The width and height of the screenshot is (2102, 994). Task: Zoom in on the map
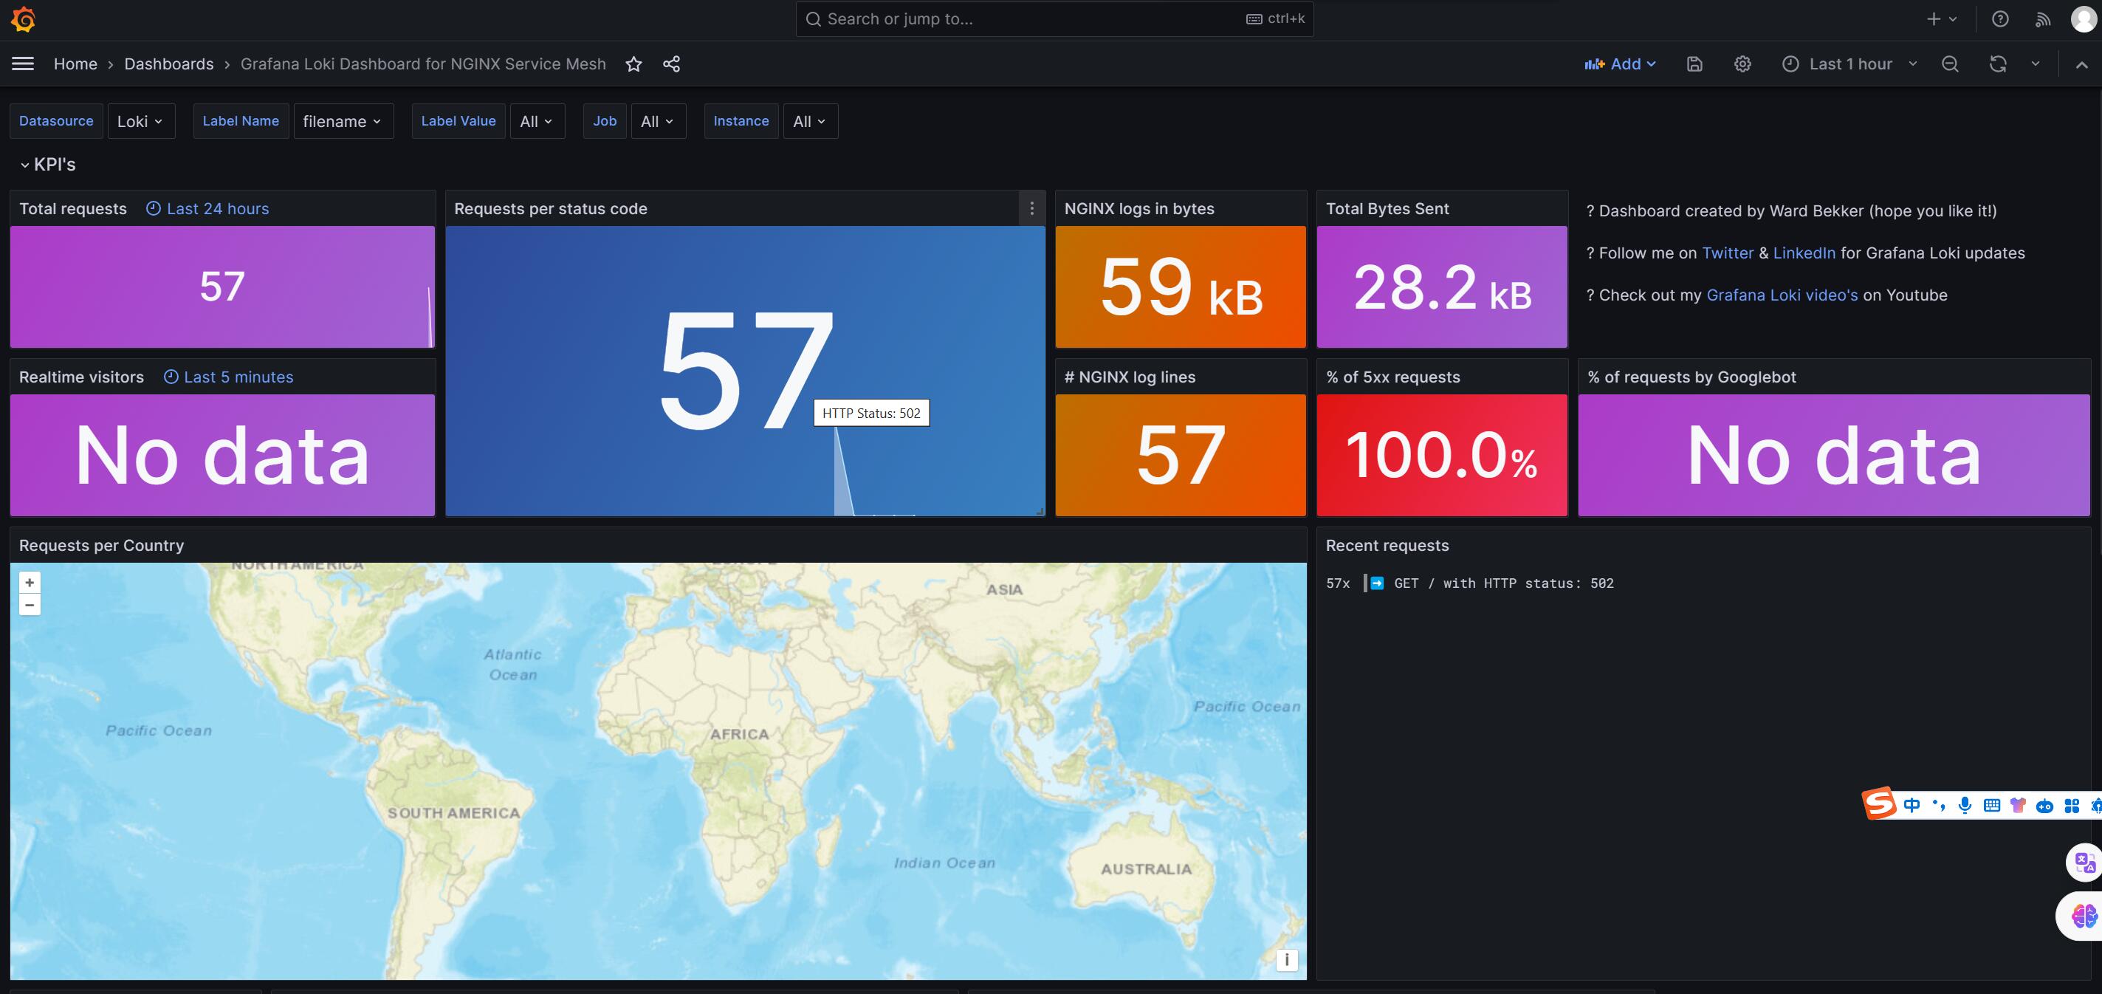coord(30,583)
